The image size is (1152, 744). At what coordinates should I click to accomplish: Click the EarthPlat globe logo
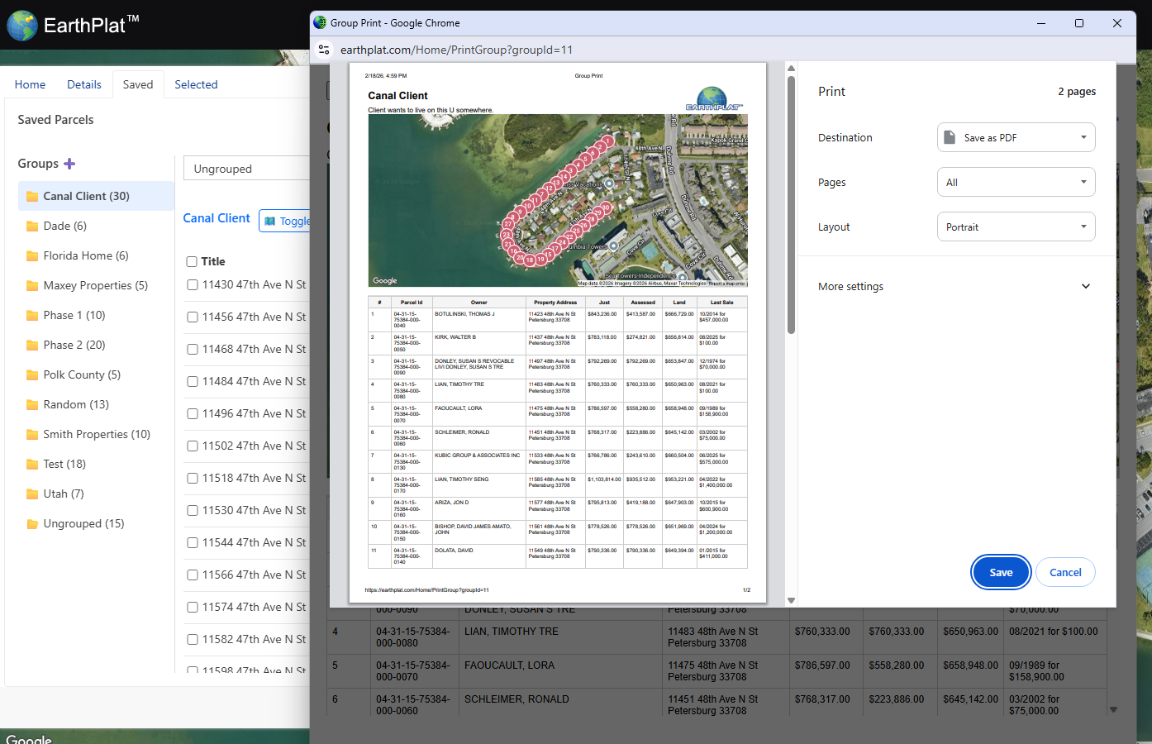(22, 26)
